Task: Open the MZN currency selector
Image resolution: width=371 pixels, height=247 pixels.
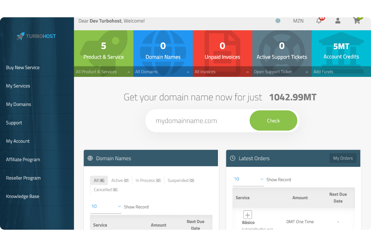Action: click(x=298, y=21)
